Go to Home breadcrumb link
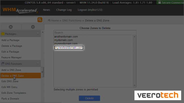The width and height of the screenshot is (184, 103). click(x=55, y=21)
